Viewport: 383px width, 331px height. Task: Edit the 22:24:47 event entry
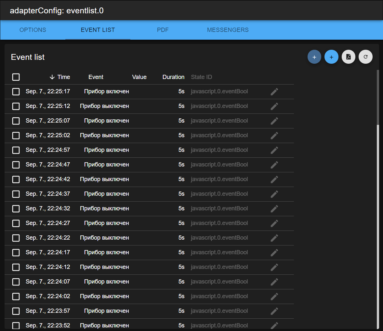click(x=274, y=165)
